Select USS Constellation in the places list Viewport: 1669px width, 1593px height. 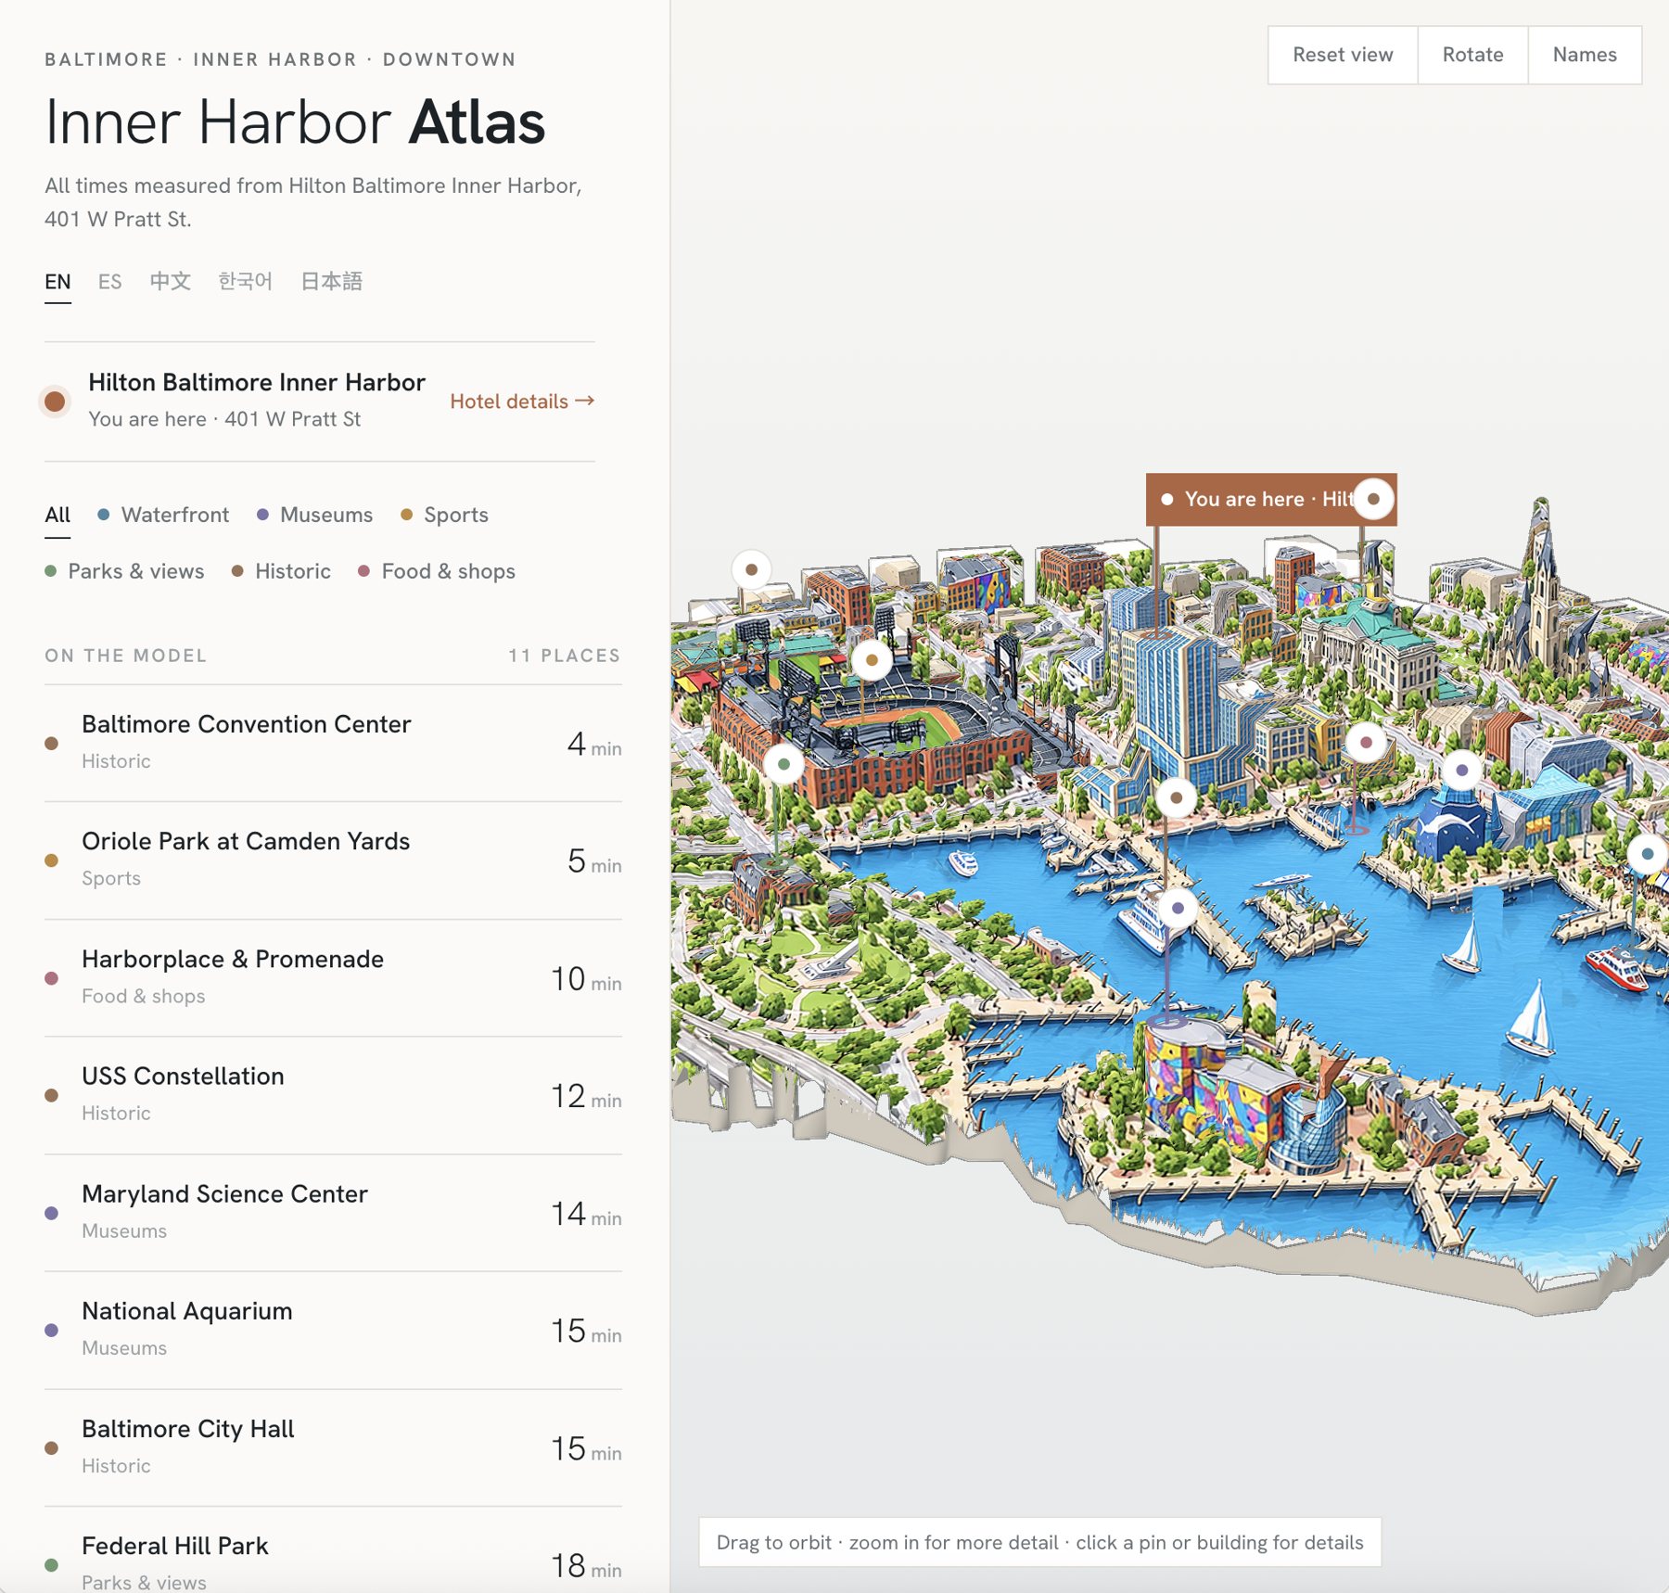333,1095
